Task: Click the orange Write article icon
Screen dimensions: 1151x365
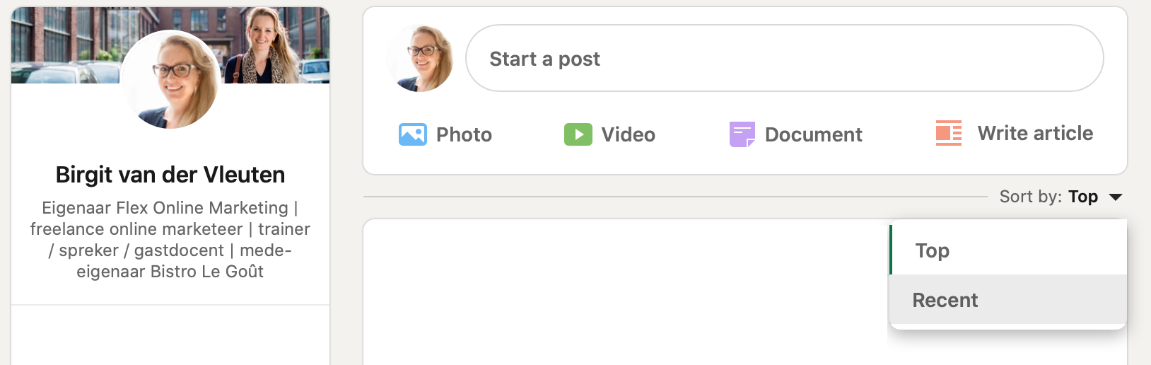Action: click(949, 133)
